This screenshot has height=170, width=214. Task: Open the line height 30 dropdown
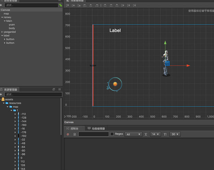click(175, 134)
